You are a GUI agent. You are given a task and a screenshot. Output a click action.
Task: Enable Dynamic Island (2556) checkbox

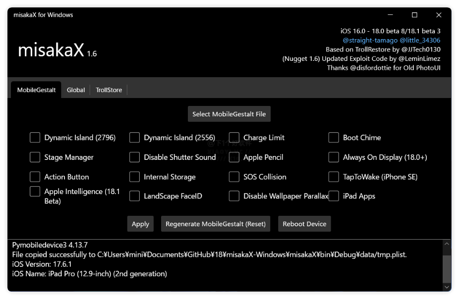point(134,137)
